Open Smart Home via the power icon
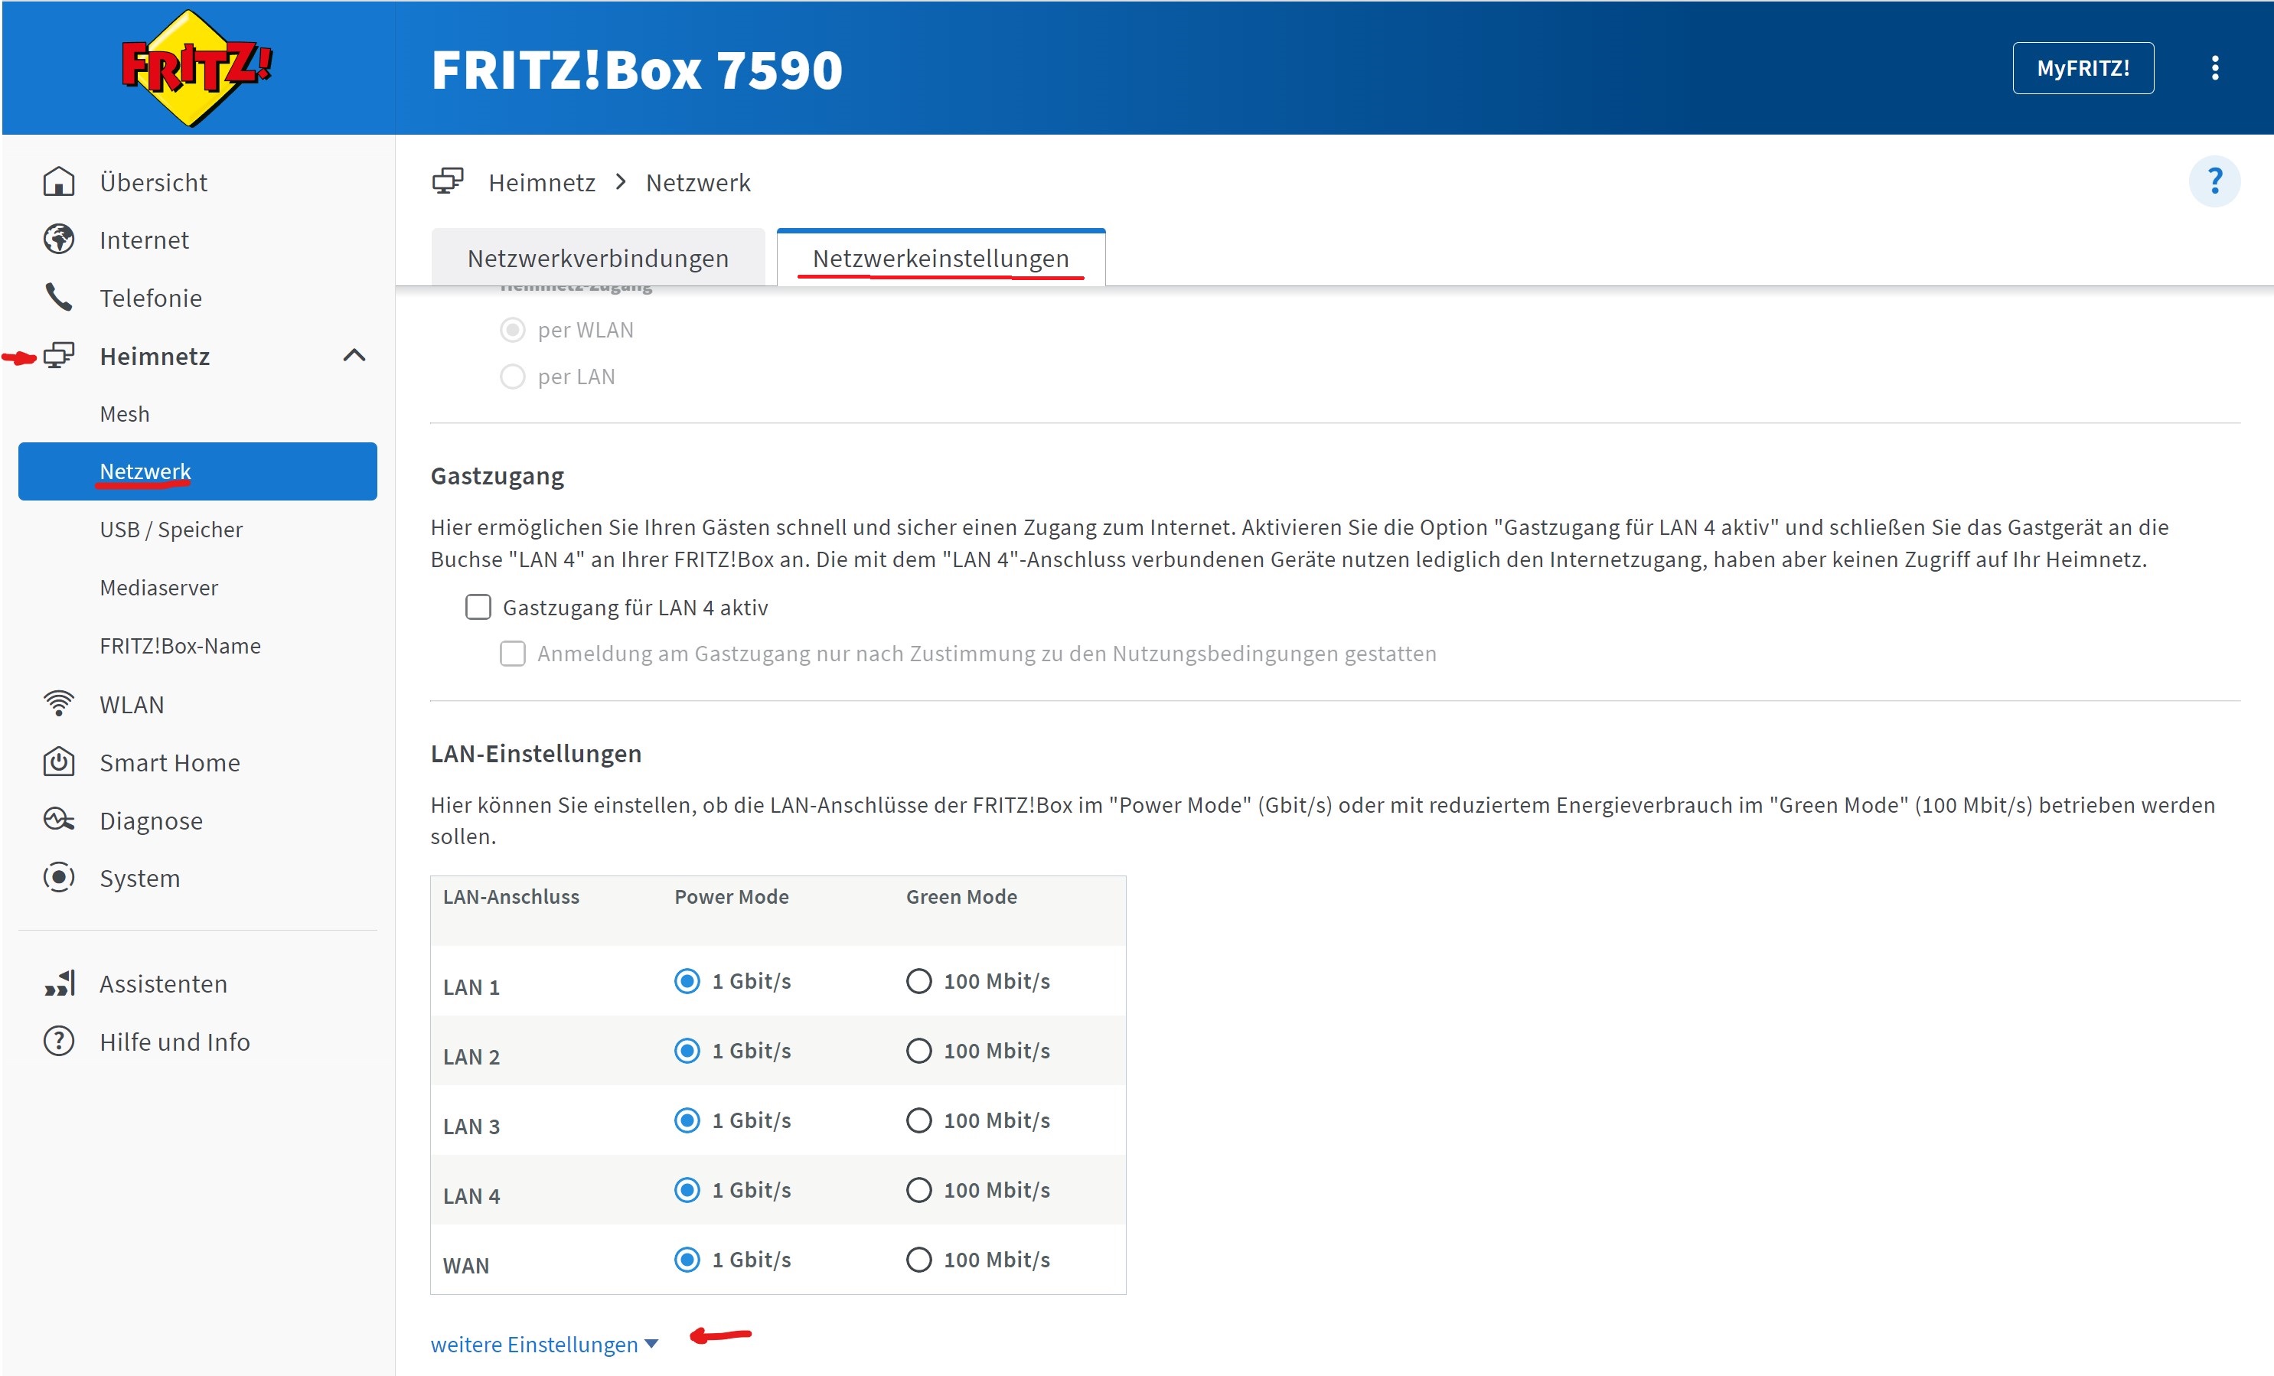Image resolution: width=2274 pixels, height=1376 pixels. pyautogui.click(x=59, y=762)
